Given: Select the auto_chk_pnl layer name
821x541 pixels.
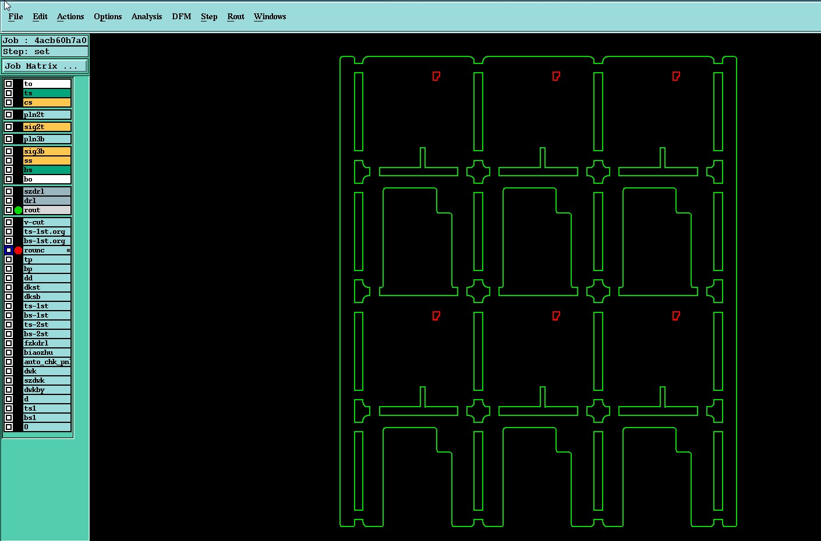Looking at the screenshot, I should pyautogui.click(x=47, y=362).
